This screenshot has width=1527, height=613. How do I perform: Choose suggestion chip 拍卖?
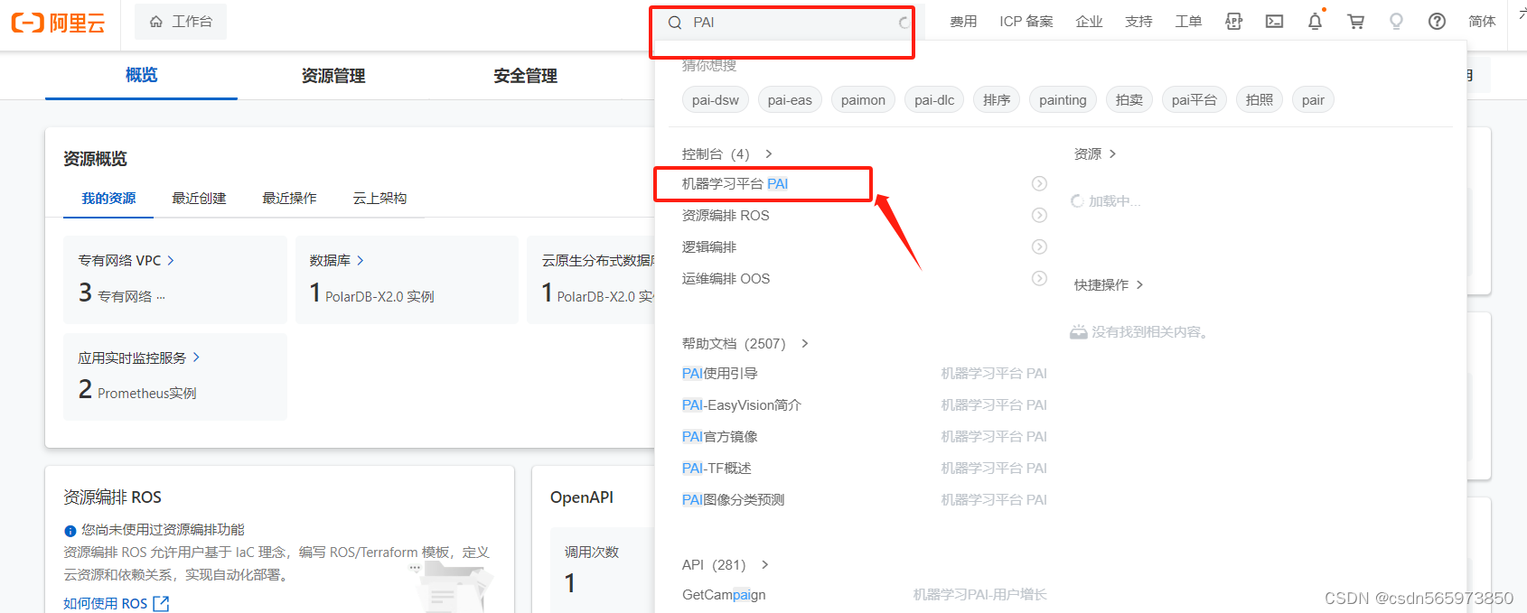pos(1129,100)
